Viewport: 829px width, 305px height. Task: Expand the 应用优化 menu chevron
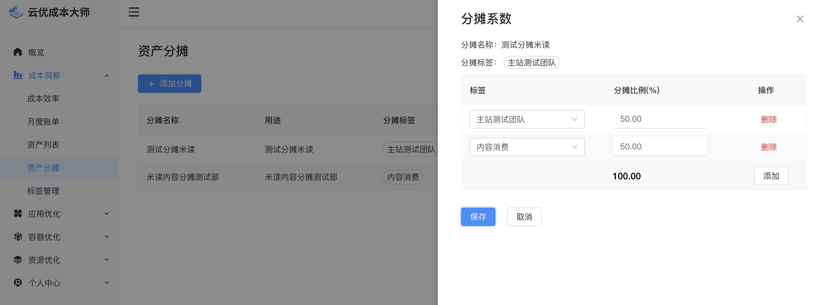[x=107, y=214]
